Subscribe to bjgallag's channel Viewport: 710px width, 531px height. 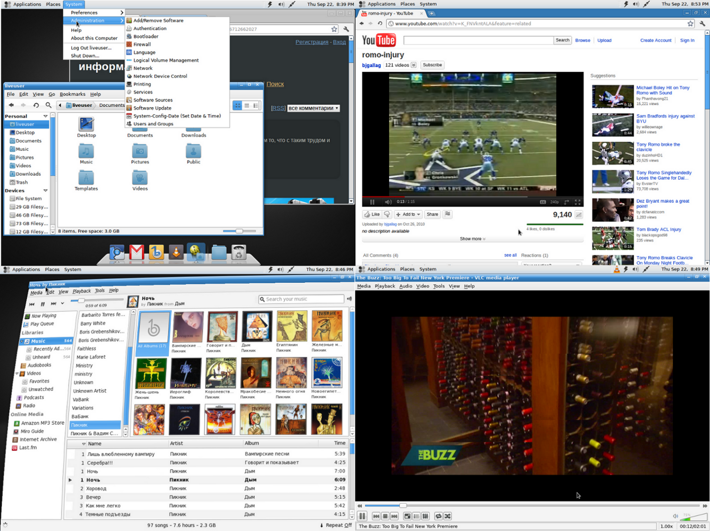click(x=432, y=65)
